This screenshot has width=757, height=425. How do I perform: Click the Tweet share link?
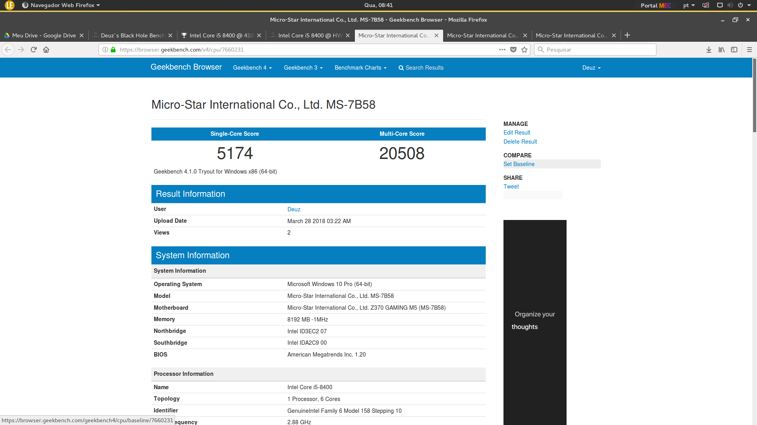coord(511,187)
